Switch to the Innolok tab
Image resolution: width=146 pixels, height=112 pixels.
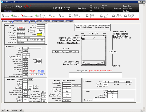pos(39,22)
